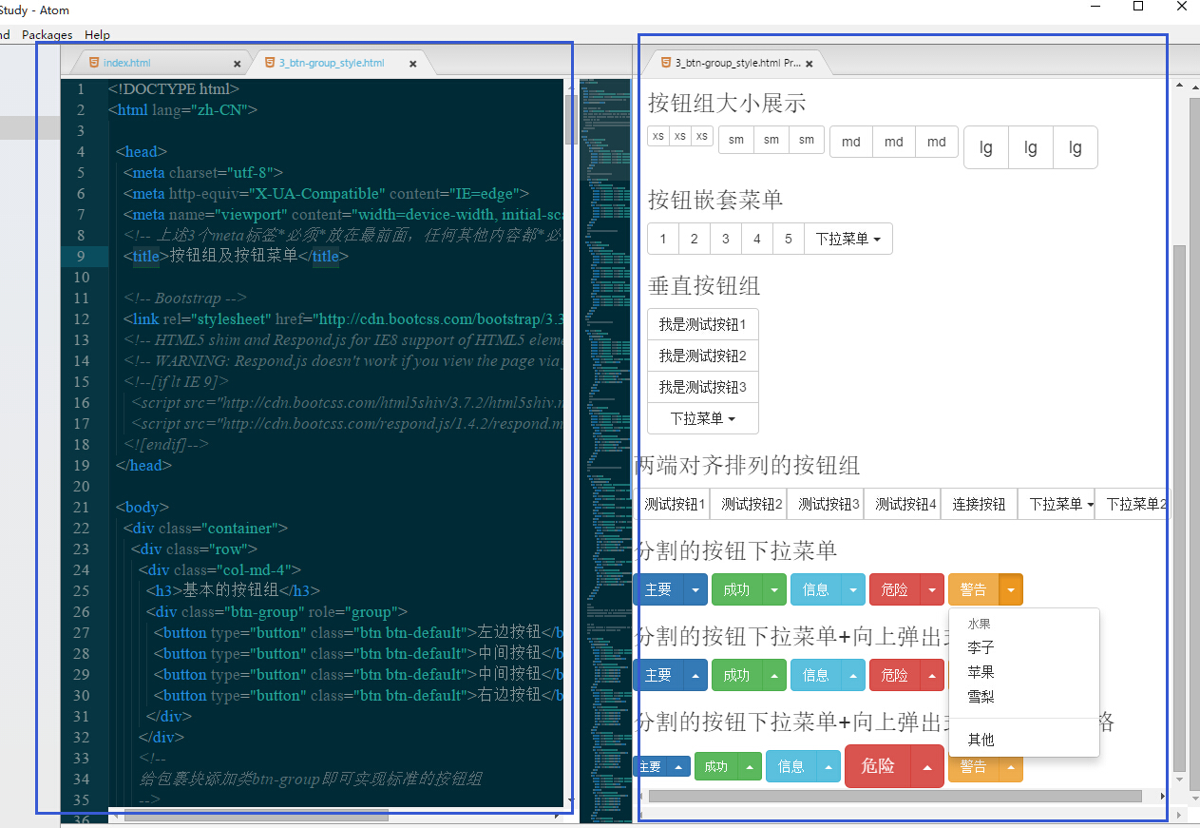Click button 5 in the nested menu group
Screen dimensions: 1200x828
click(x=788, y=239)
